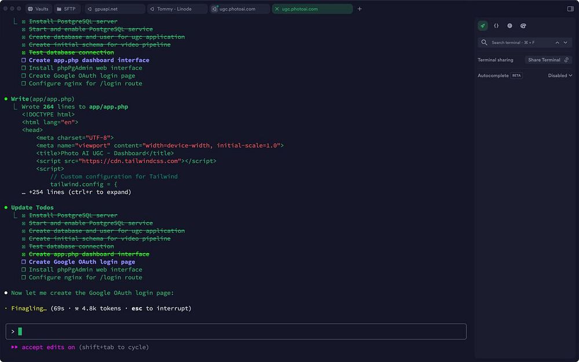Click checkbox of bold Create Google OAuth login page
This screenshot has height=362, width=579.
point(24,262)
